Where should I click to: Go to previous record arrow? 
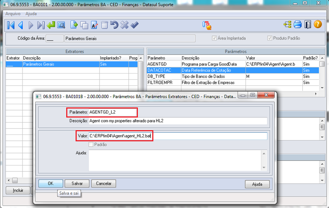pyautogui.click(x=20, y=25)
